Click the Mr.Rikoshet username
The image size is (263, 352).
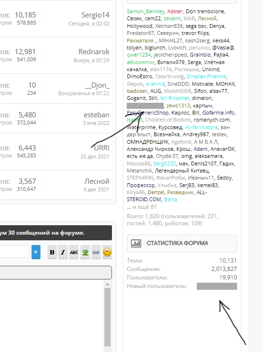tap(175, 98)
